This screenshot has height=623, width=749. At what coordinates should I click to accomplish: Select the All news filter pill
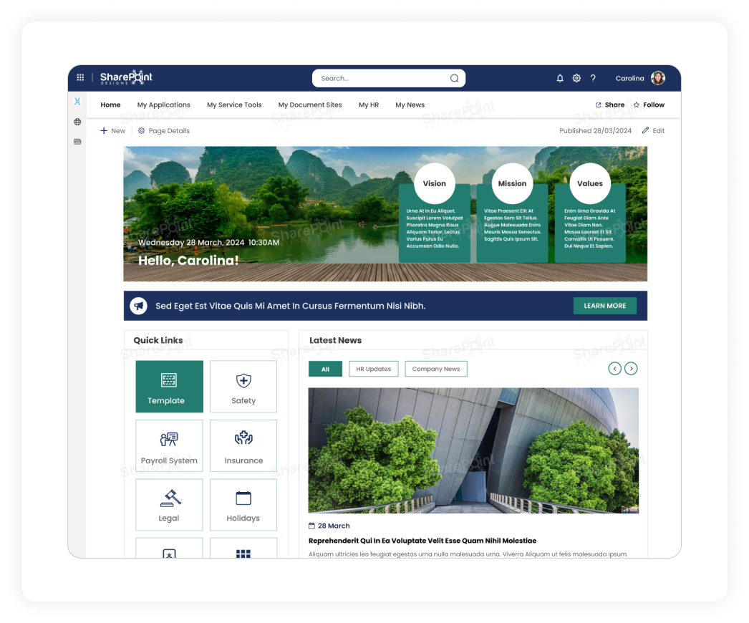325,368
